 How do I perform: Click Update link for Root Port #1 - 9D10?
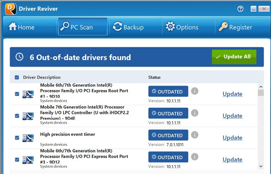[232, 94]
